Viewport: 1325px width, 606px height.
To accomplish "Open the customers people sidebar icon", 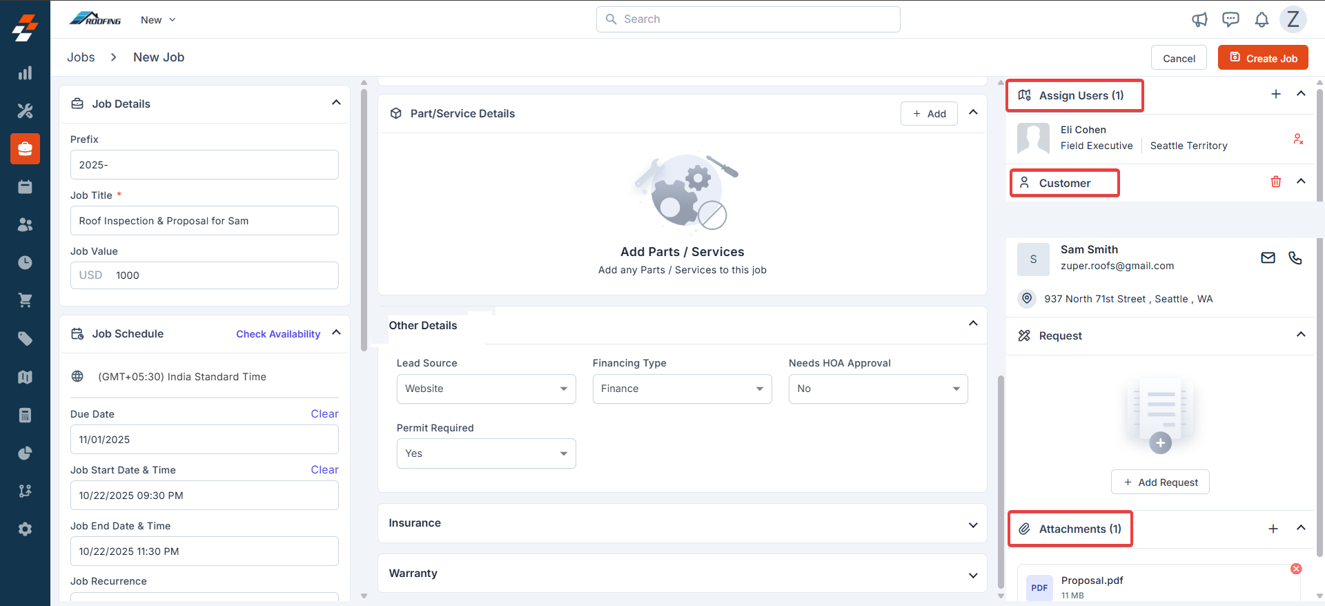I will [x=25, y=224].
